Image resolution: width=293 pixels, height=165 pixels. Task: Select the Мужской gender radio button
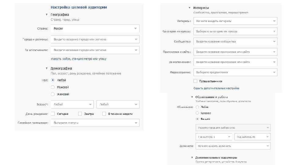[x=53, y=87]
